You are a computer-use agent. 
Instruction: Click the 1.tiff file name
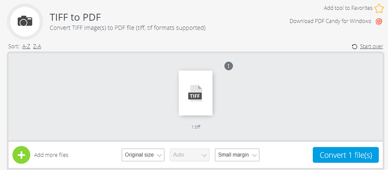(x=196, y=127)
